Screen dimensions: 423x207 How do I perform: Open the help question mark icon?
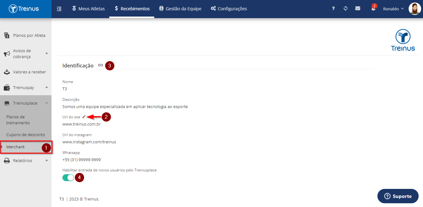coord(333,8)
